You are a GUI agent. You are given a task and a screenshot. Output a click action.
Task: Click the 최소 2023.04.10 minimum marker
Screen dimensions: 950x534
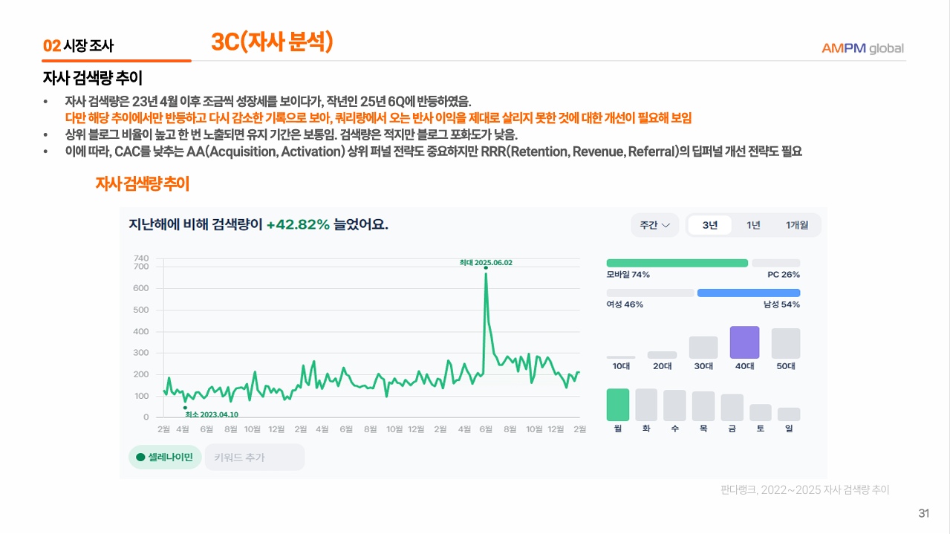pyautogui.click(x=185, y=408)
